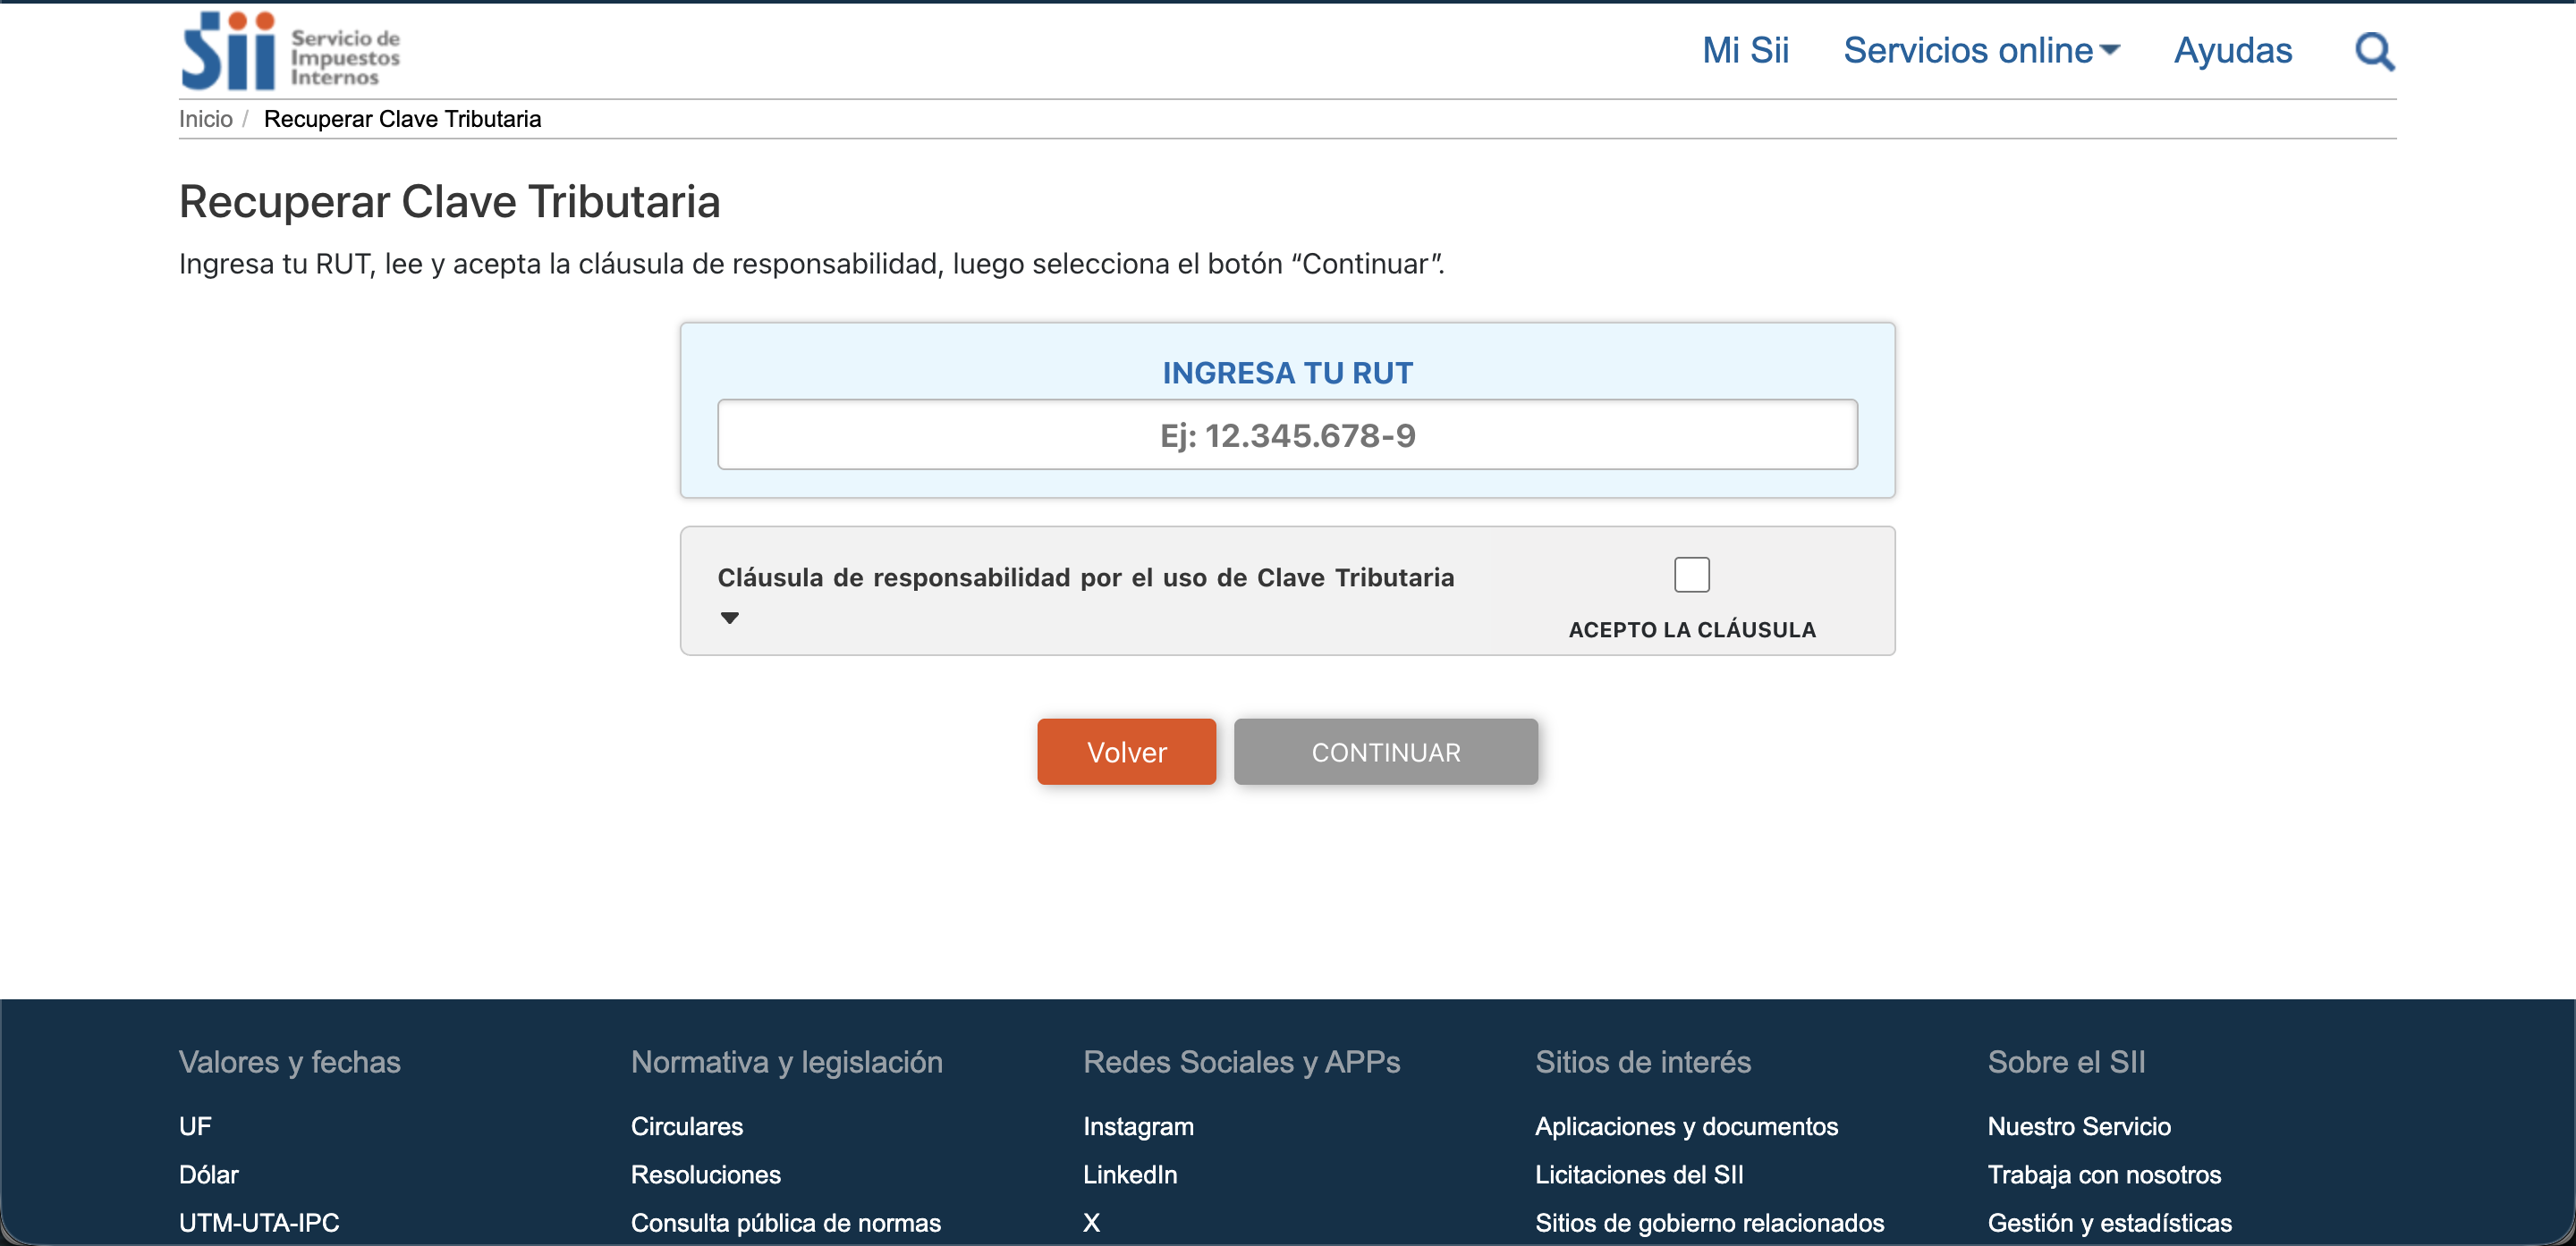This screenshot has width=2576, height=1246.
Task: Open Circulares footer link
Action: [x=687, y=1126]
